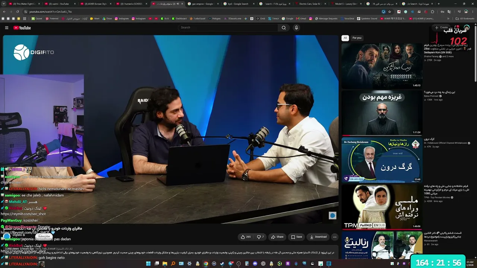Click the browser address bar URL

(x=51, y=12)
